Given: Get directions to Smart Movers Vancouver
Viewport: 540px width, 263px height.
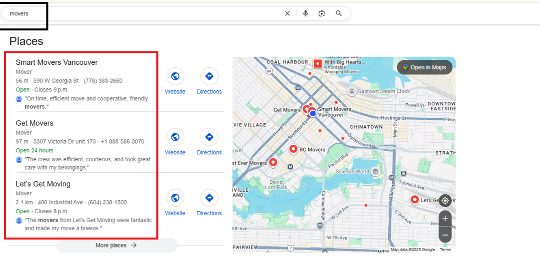Looking at the screenshot, I should 209,76.
